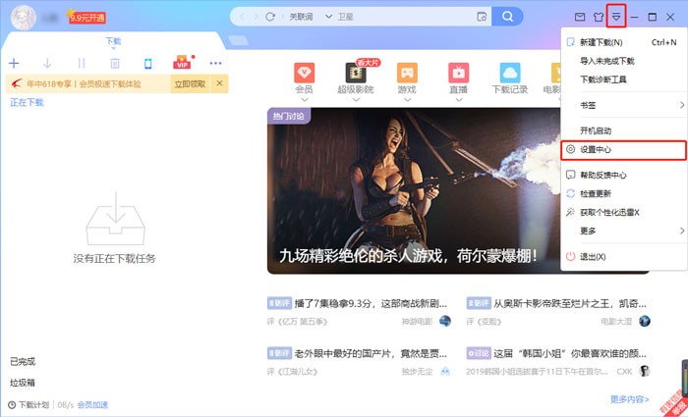This screenshot has width=688, height=417.
Task: Open article 从奥斯卡影帝跌至烂片之王
Action: 569,303
